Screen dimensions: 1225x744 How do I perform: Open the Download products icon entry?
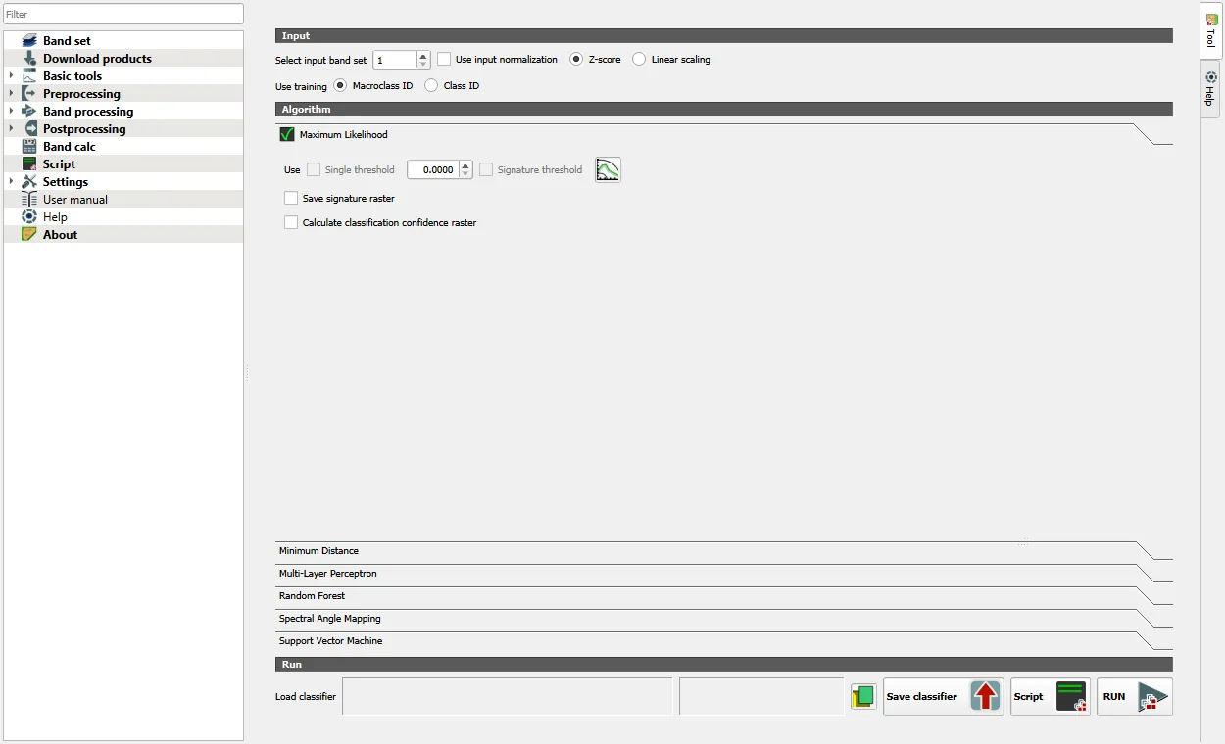pyautogui.click(x=29, y=59)
